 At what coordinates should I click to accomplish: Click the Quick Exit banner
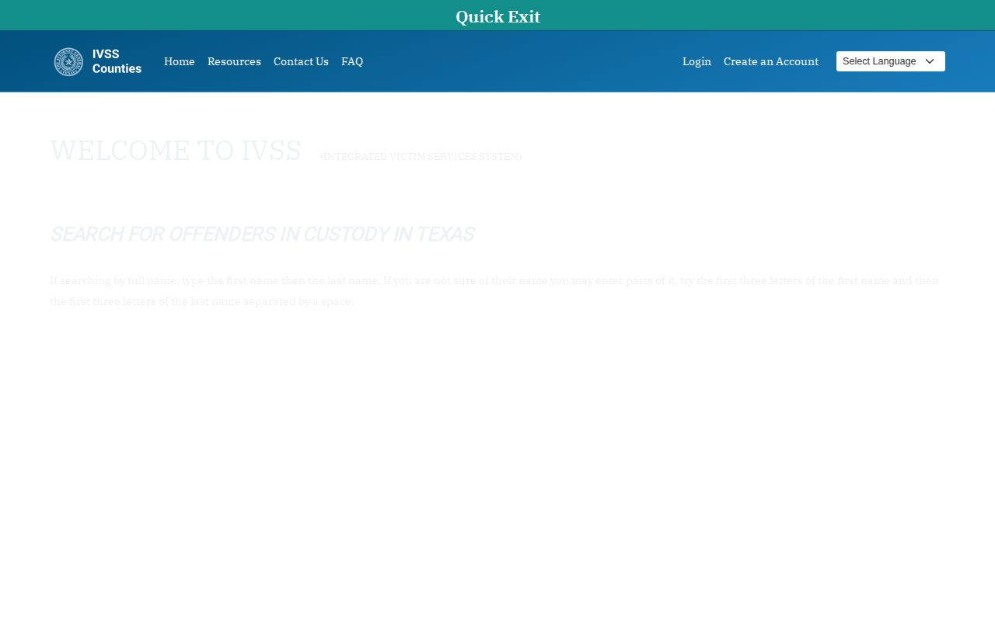pos(497,16)
